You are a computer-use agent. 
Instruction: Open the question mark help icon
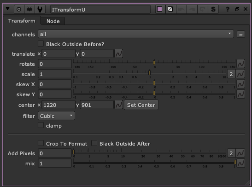228,9
